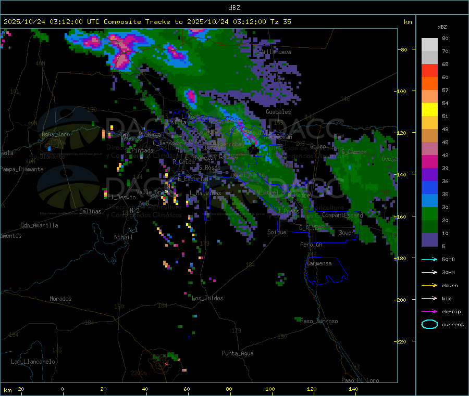Click the 'Paso_Barroso' map label

pos(319,322)
